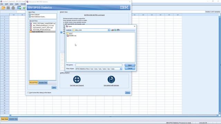Open the Edit menu
Screen dimensions: 221x124
pos(7,4)
